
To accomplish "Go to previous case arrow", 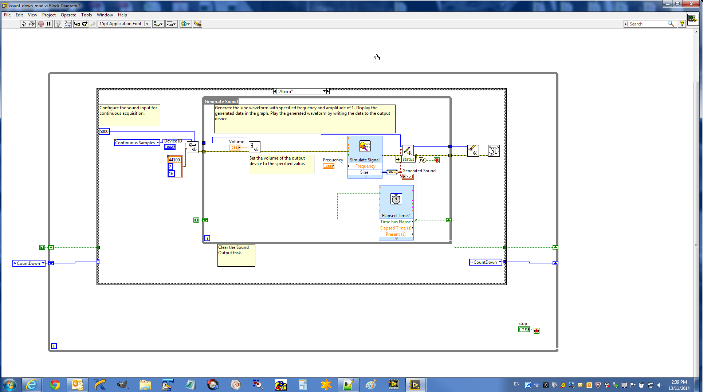I will pos(275,91).
